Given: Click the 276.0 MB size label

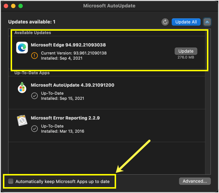Looking at the screenshot, I should point(186,57).
